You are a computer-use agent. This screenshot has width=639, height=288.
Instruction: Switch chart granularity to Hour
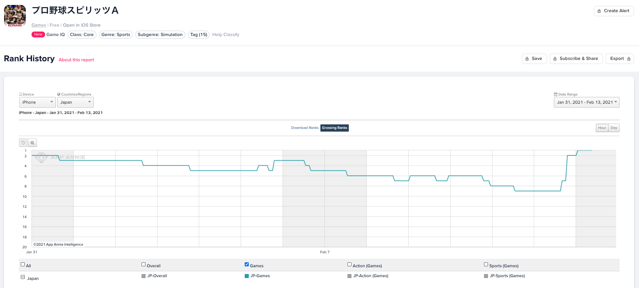click(x=602, y=128)
